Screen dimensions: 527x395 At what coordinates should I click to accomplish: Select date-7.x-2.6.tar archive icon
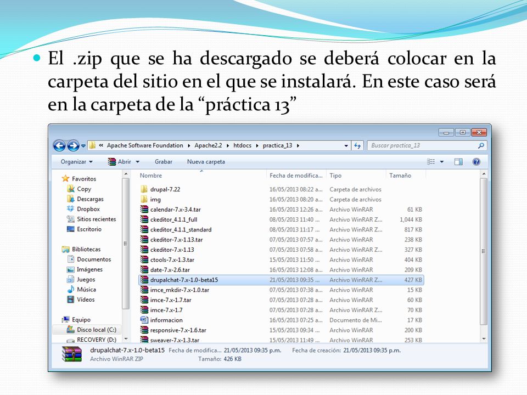point(144,270)
